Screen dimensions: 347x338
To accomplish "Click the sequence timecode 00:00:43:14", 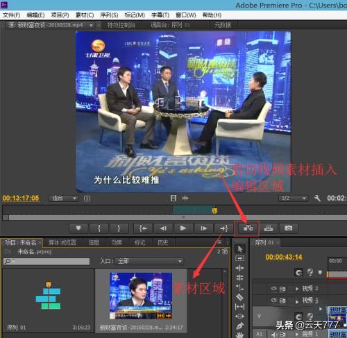I will click(x=284, y=257).
